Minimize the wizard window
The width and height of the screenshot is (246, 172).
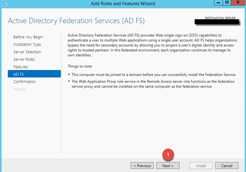coord(218,3)
